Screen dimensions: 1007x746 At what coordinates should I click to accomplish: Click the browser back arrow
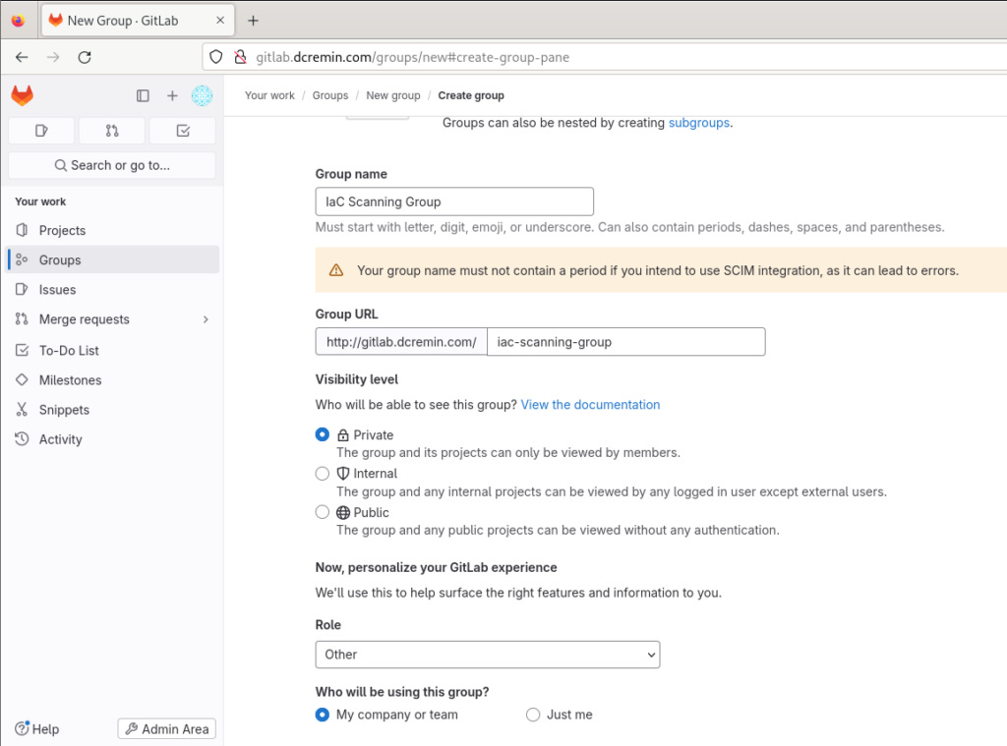pyautogui.click(x=22, y=57)
